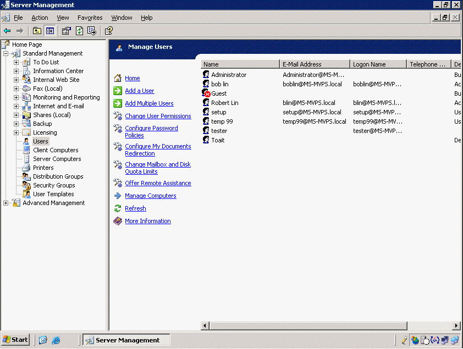The height and width of the screenshot is (349, 463).
Task: Open Change Mailbox and Disk Quota Limits link
Action: click(158, 168)
